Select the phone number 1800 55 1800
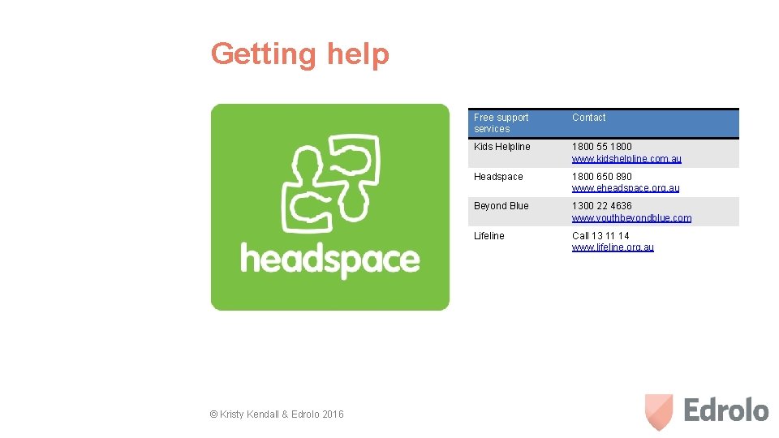 (601, 147)
